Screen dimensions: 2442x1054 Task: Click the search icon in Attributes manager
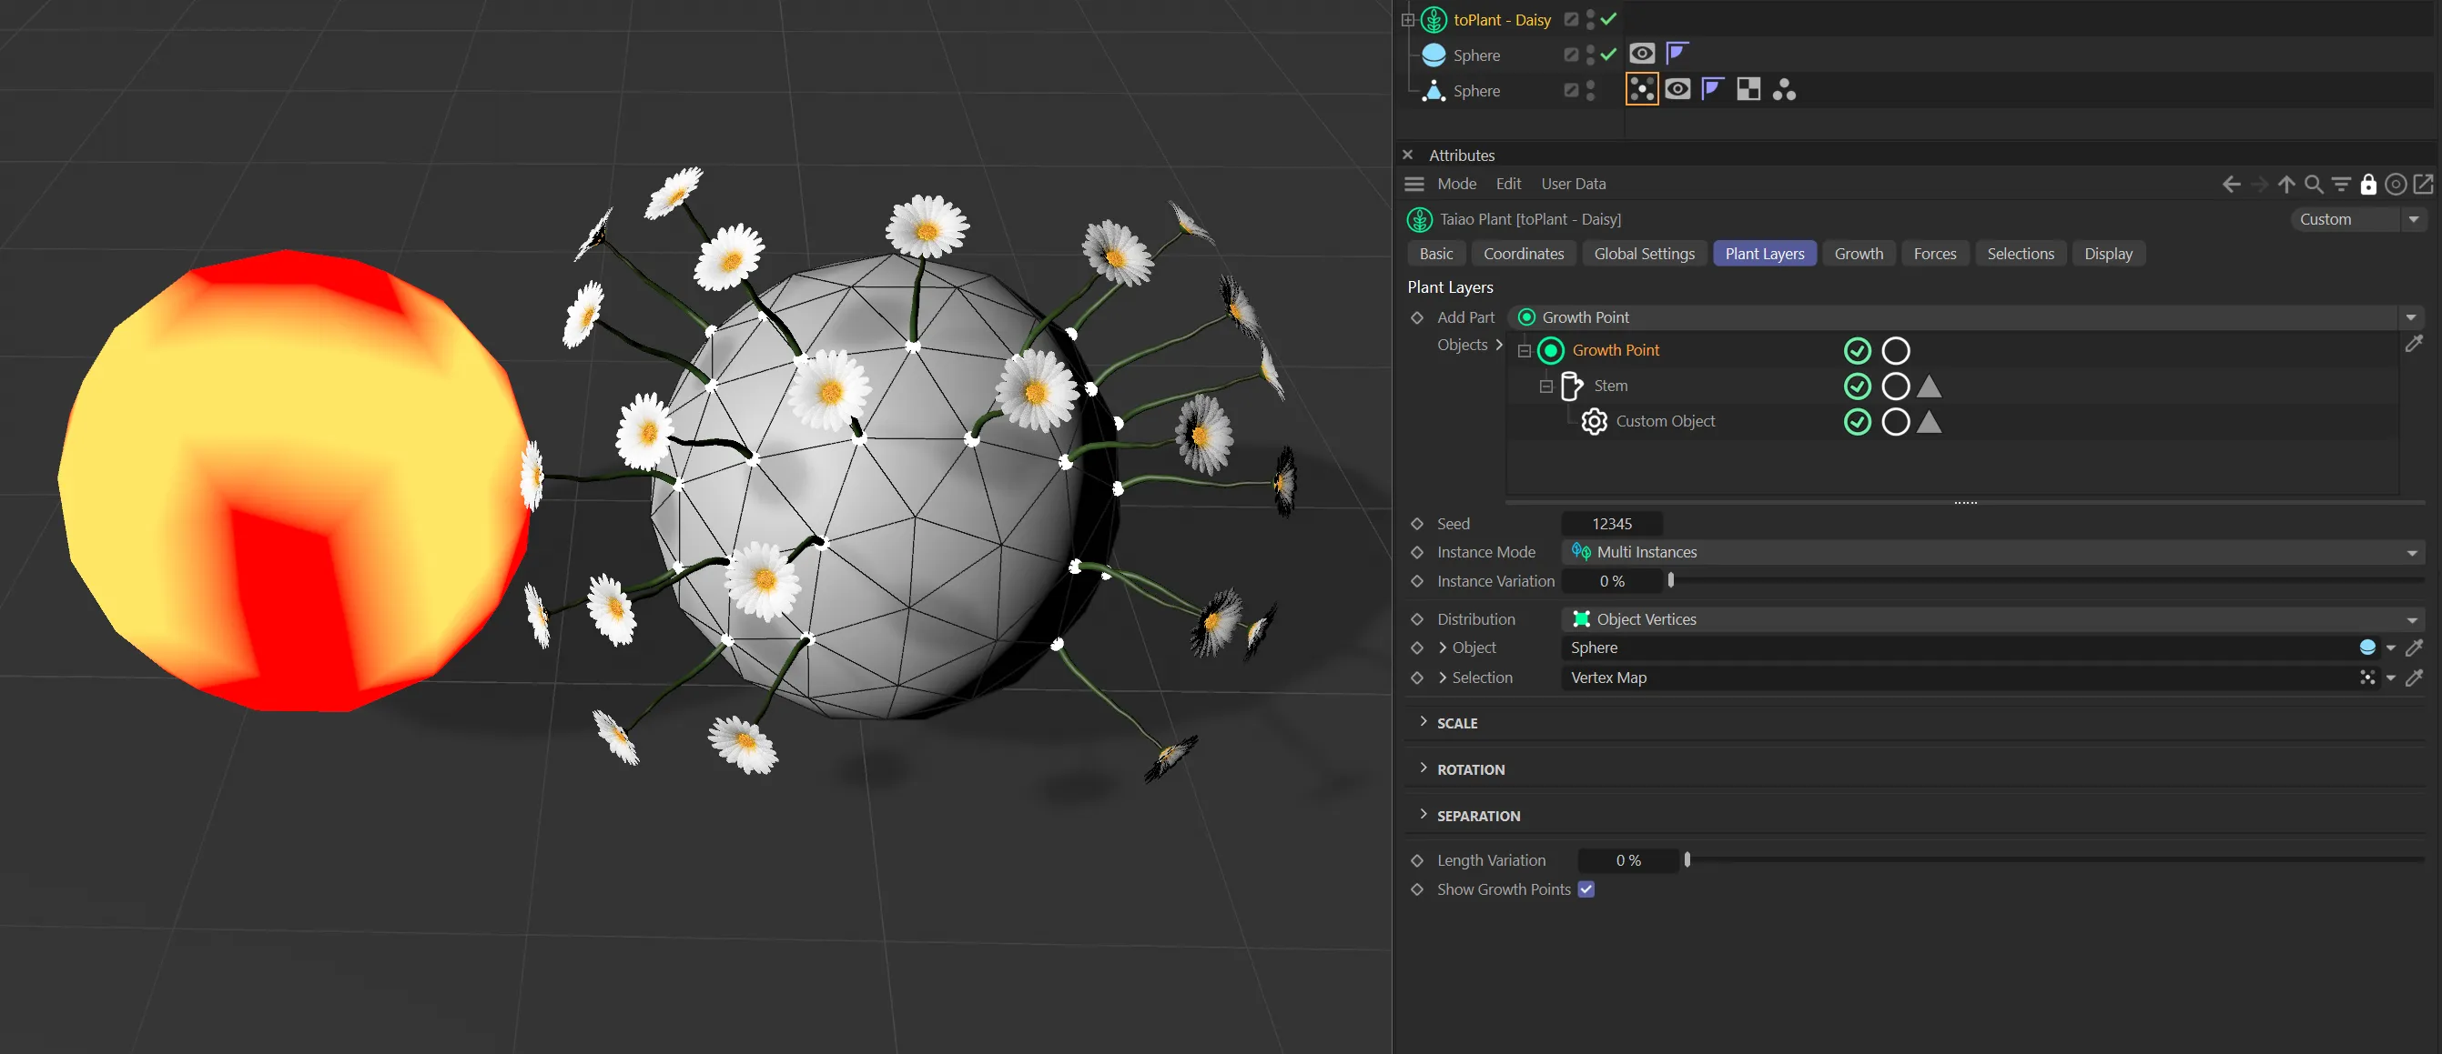click(x=2314, y=185)
